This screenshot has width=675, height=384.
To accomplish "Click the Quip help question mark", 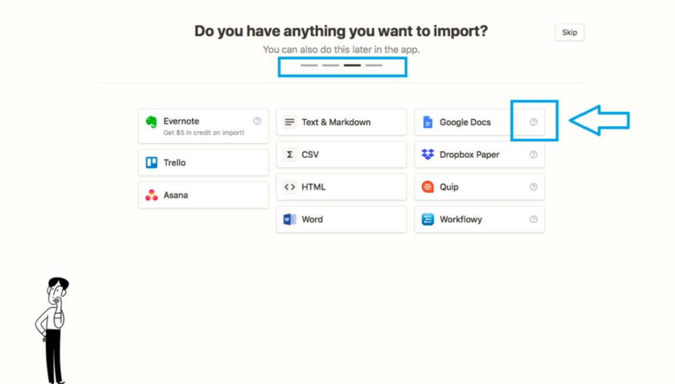I will point(533,187).
